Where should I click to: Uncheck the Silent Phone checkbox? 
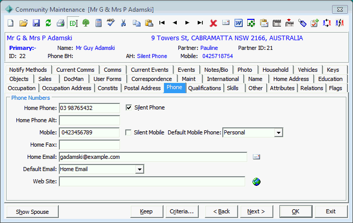[129, 108]
